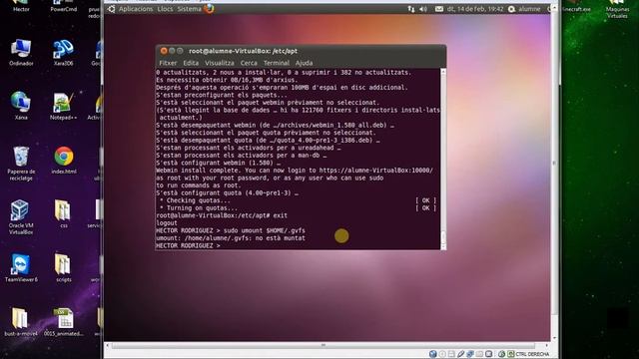639x359 pixels.
Task: Open the Sistema panel menu
Action: 189,9
